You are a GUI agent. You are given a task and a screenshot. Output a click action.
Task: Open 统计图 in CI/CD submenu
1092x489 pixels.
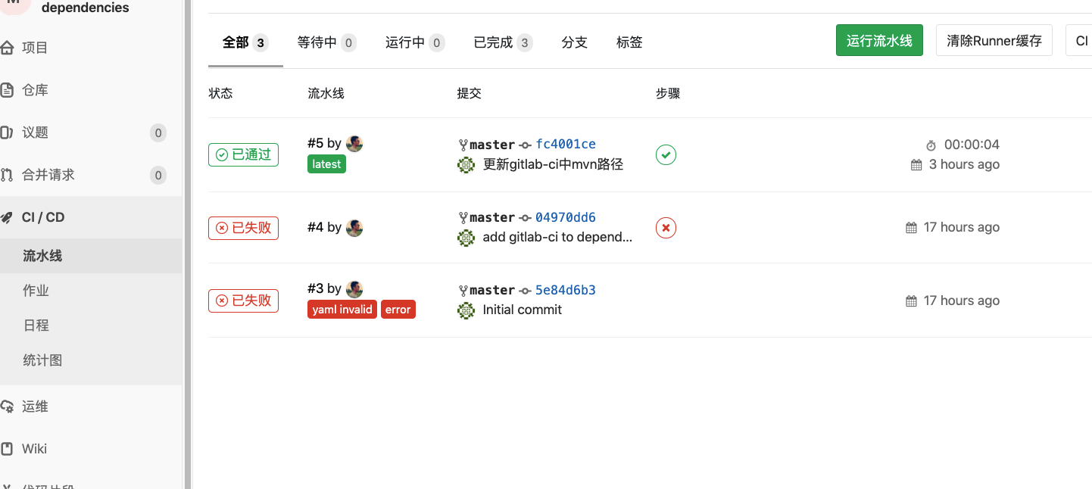point(42,360)
